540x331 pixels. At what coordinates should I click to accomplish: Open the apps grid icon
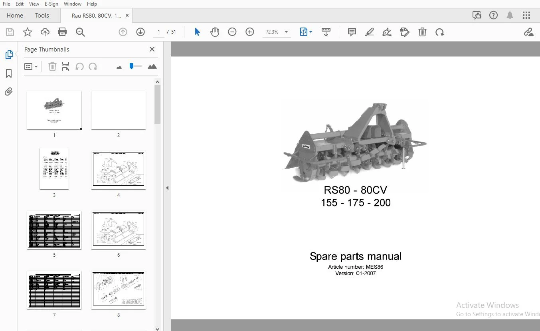tap(526, 15)
